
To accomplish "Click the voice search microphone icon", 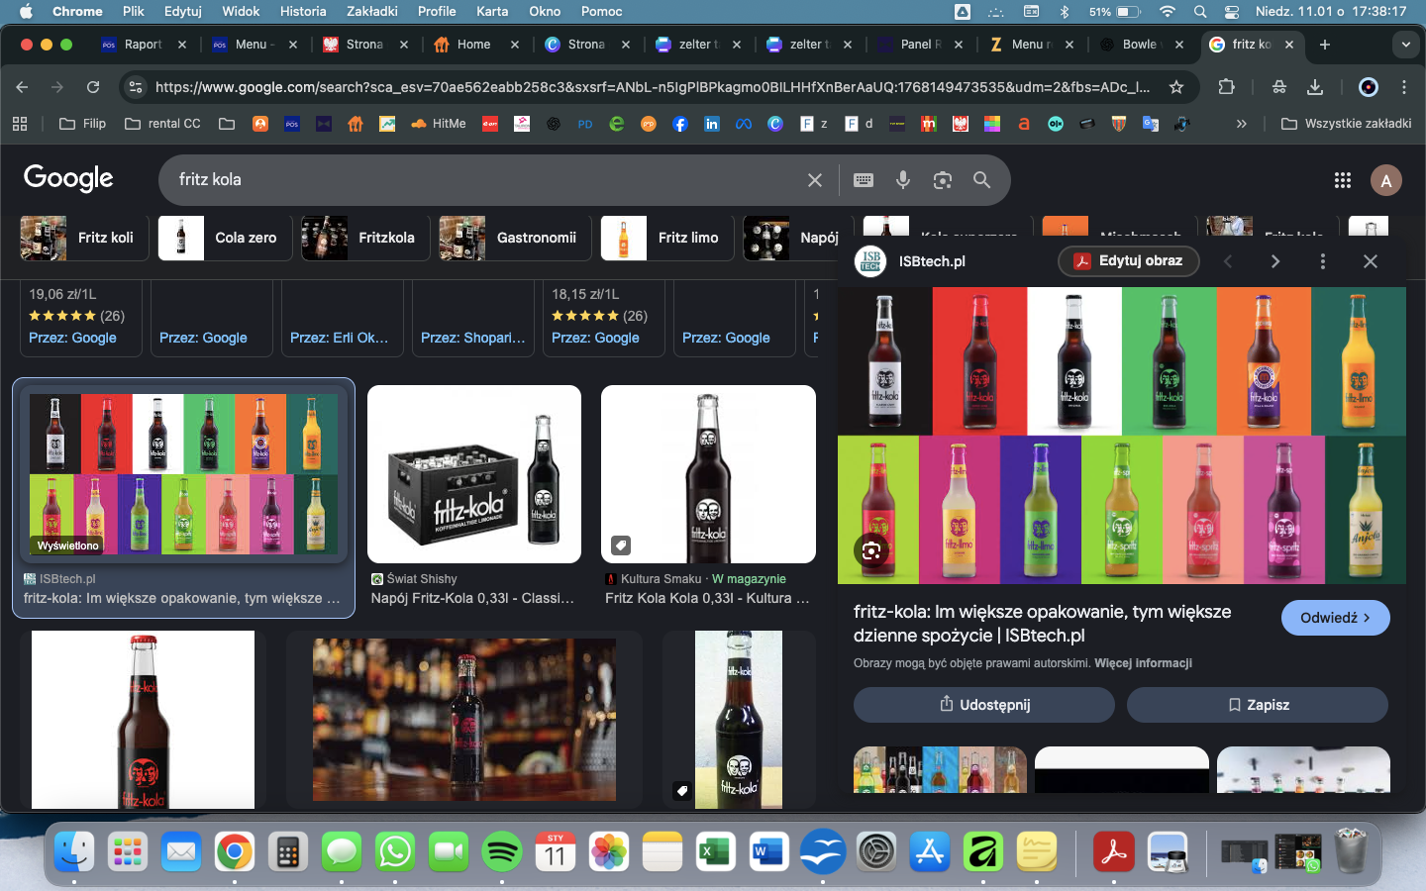I will (902, 179).
